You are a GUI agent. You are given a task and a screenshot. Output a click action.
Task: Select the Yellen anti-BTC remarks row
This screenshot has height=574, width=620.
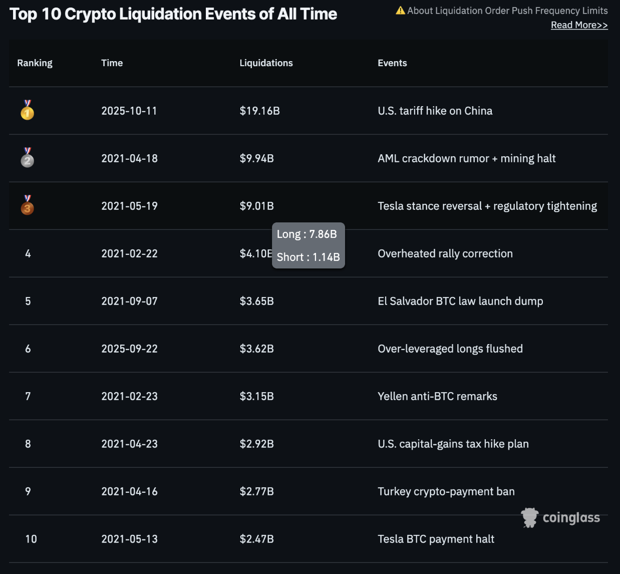tap(437, 396)
